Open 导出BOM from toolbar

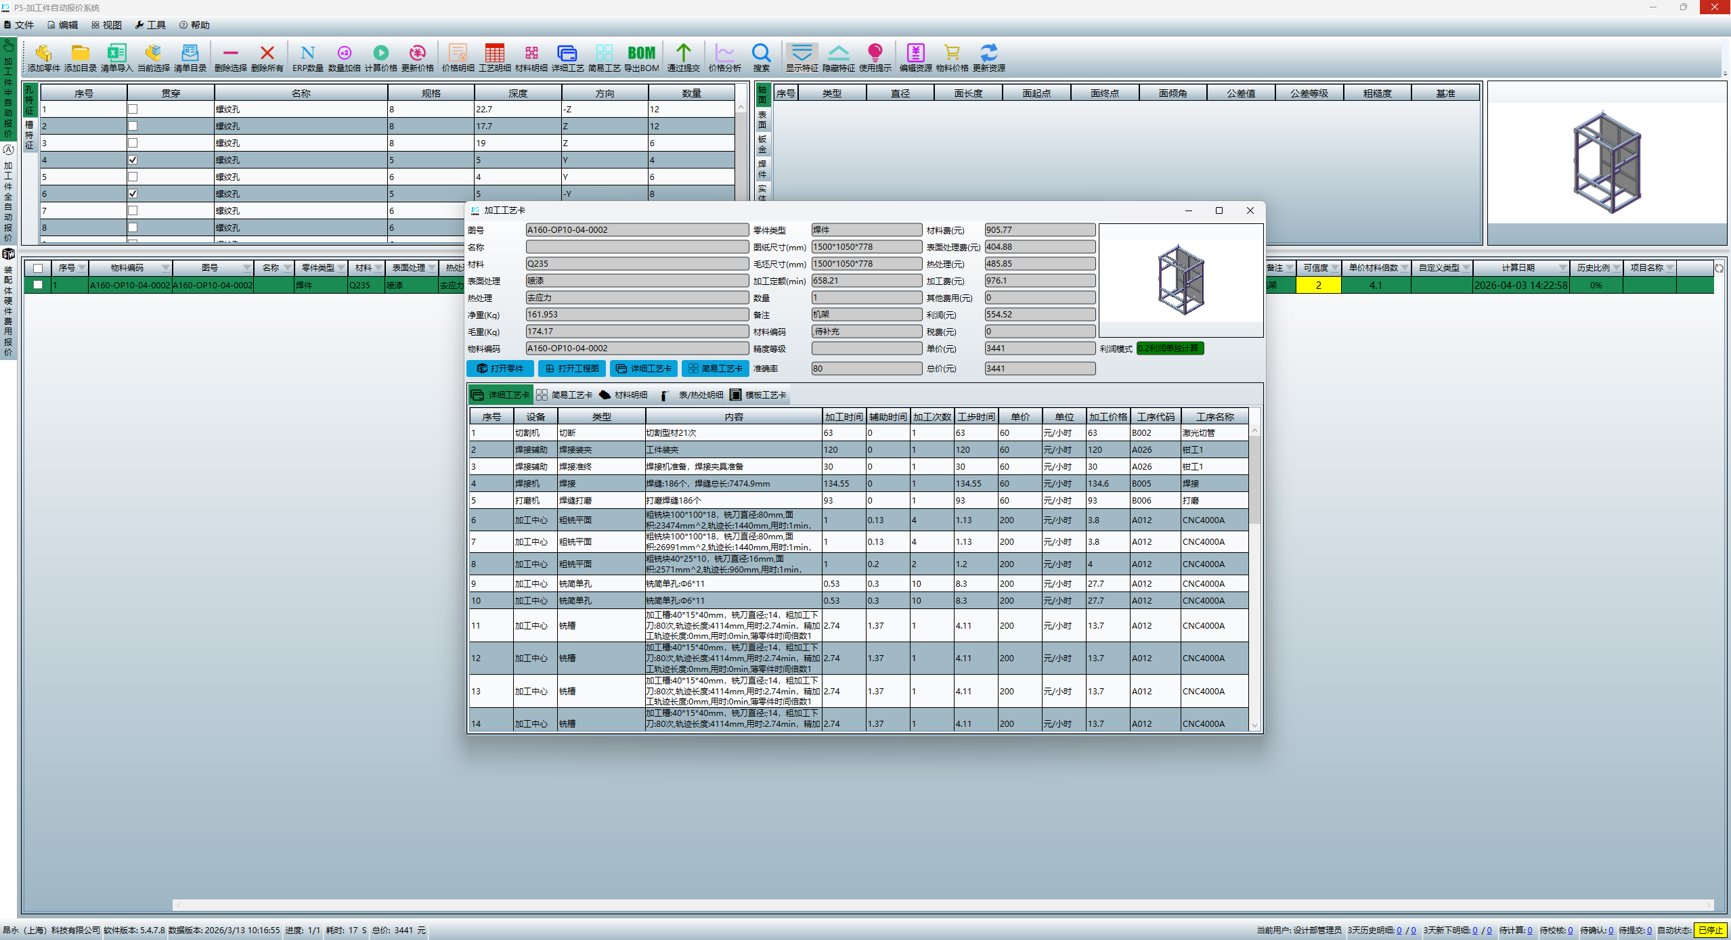coord(640,53)
